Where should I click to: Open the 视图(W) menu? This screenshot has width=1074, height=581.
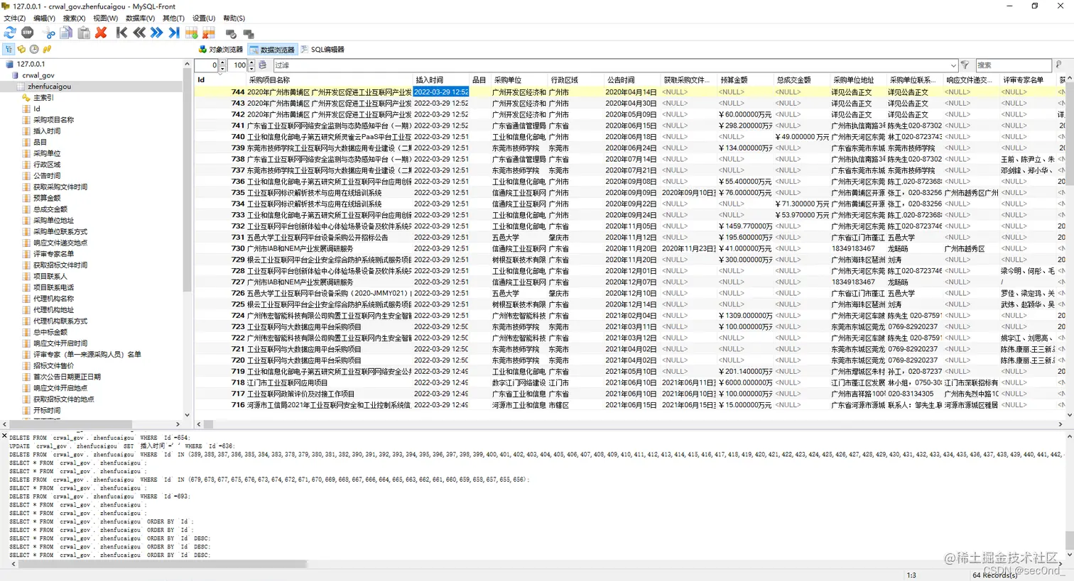click(x=105, y=18)
